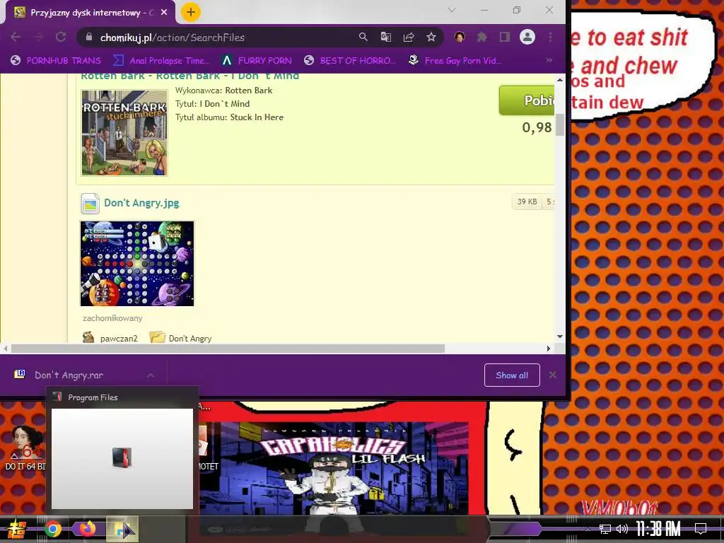Screen dimensions: 724x543
Task: Click the 11:38 AM taskbar clock
Action: 658,529
